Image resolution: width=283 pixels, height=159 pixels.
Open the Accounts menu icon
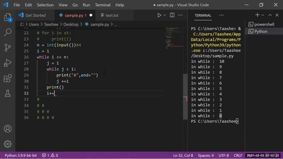(8, 129)
